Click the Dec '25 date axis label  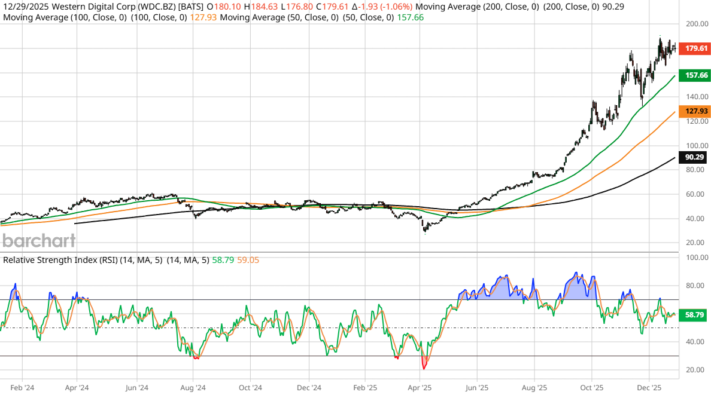click(x=648, y=388)
